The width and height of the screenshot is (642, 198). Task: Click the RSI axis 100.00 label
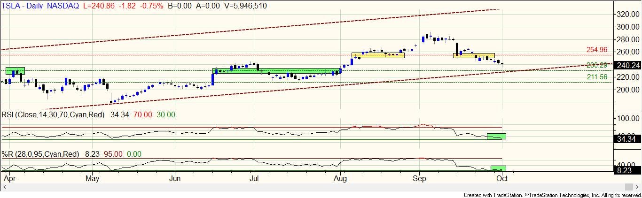[x=628, y=120]
